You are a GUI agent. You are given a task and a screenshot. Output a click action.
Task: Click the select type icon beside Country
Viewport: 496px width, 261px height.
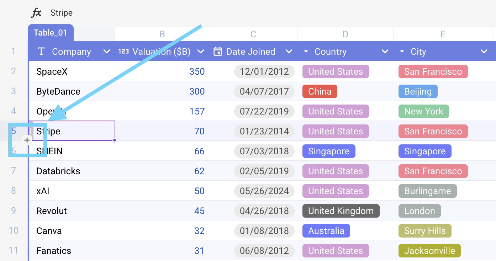[x=305, y=52]
